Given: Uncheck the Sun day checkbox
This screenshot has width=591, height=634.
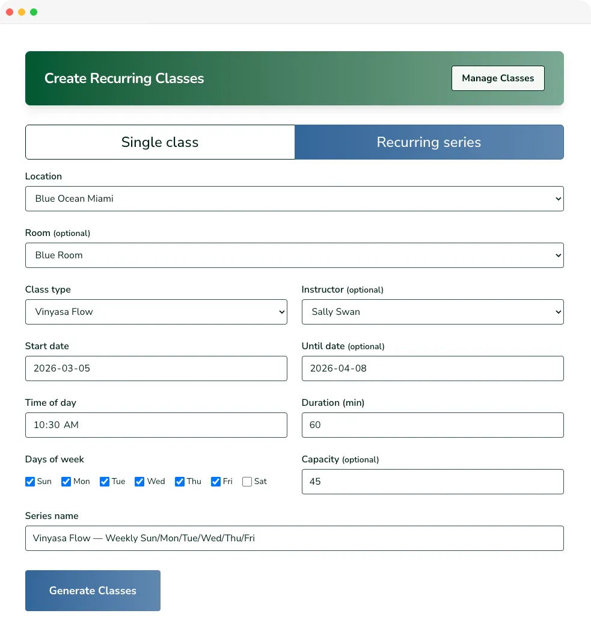Looking at the screenshot, I should 30,482.
